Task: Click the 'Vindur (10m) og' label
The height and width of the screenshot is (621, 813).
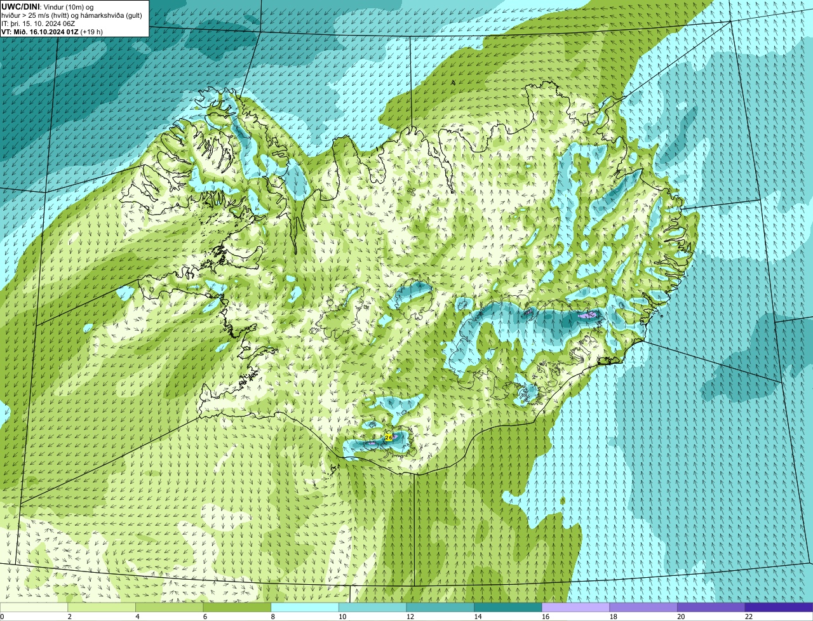Action: coord(68,6)
